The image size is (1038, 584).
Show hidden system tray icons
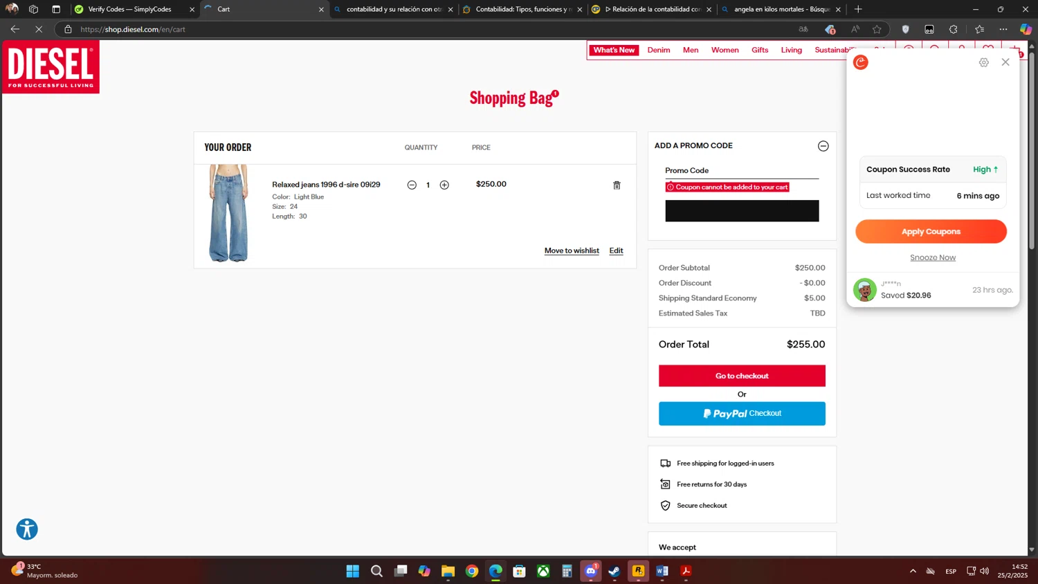[x=913, y=571]
